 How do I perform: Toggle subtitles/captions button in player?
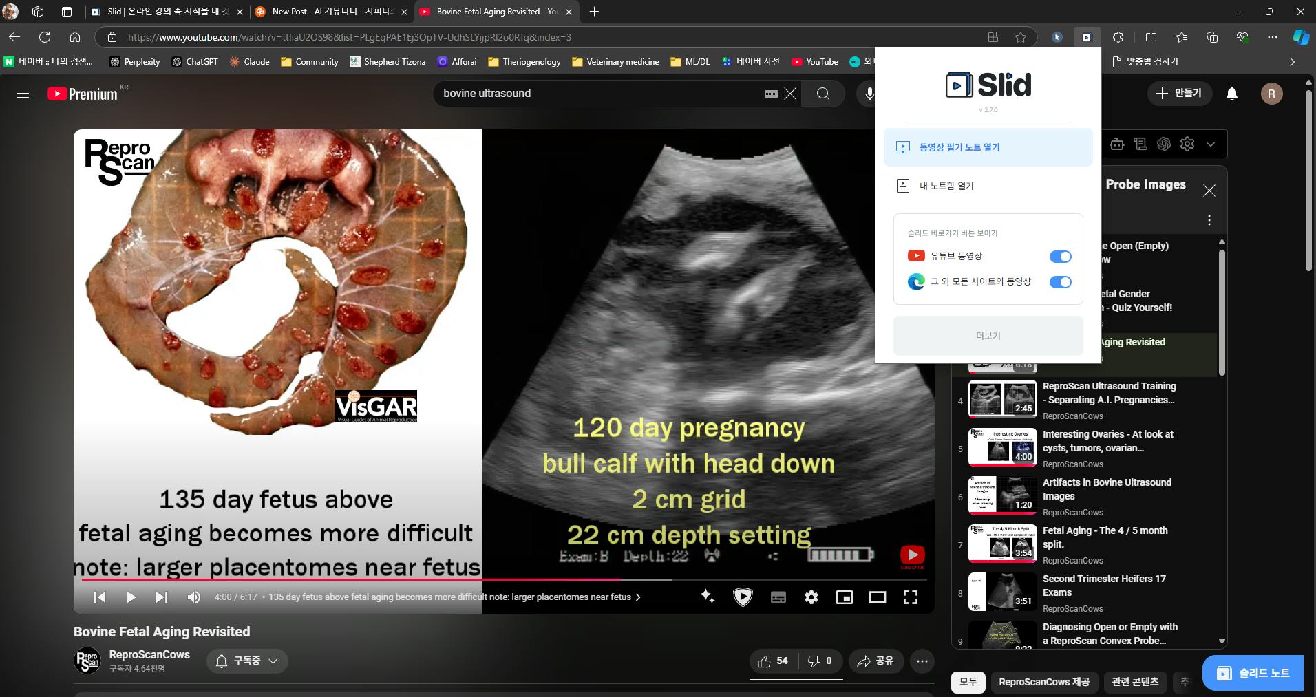778,597
